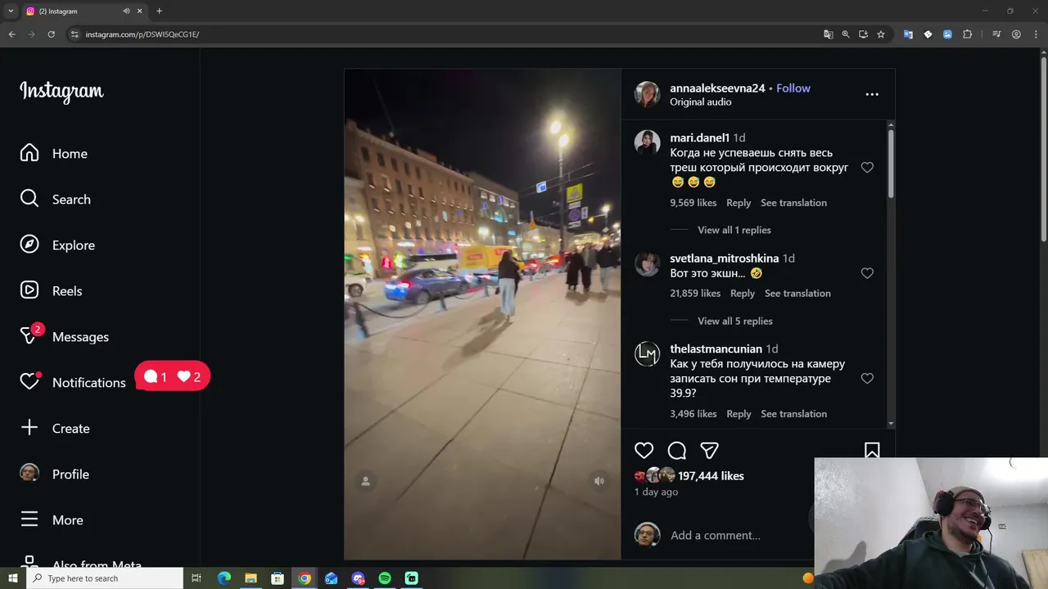Open mari.danel1 username link
The image size is (1048, 589).
point(699,137)
